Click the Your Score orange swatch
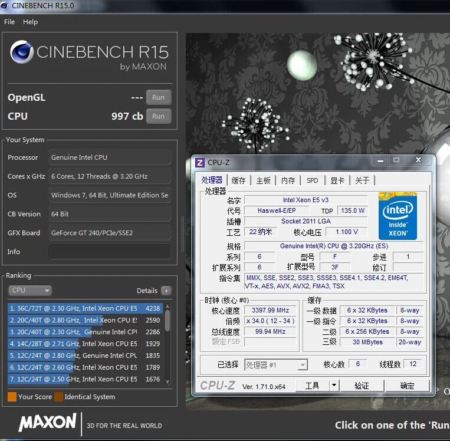This screenshot has height=441, width=450. tap(12, 397)
